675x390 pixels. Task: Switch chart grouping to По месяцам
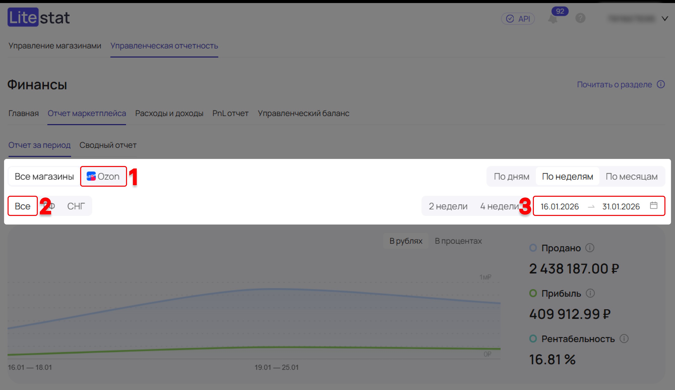[x=631, y=177]
